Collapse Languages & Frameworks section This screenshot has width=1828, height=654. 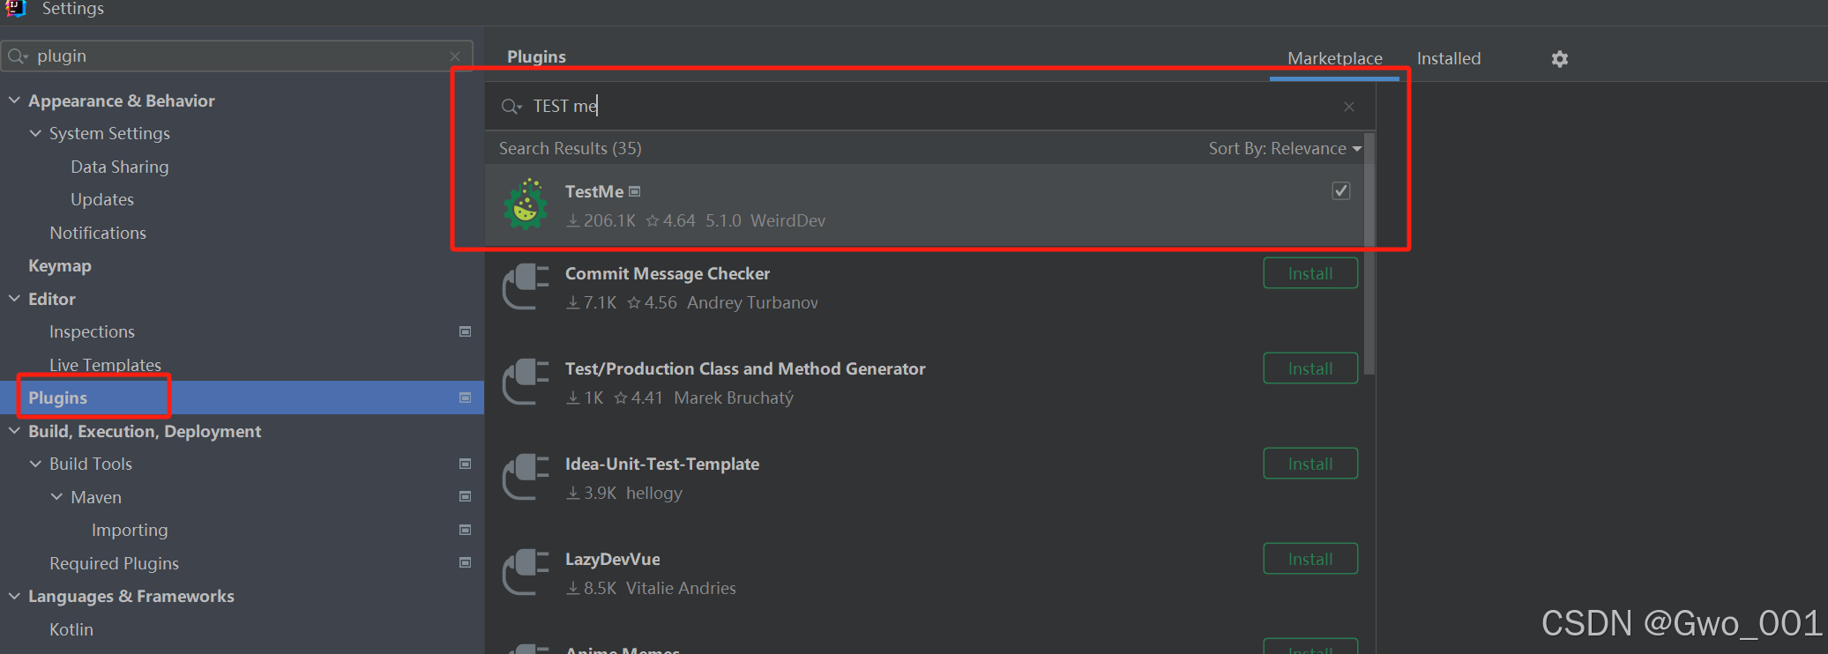tap(14, 596)
